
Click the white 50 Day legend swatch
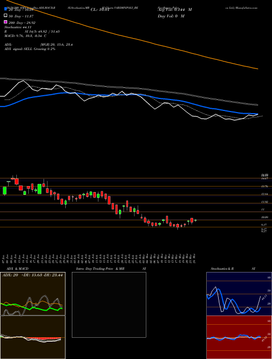pos(5,16)
